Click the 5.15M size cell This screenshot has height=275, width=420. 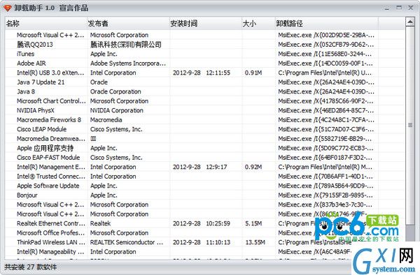coord(253,223)
